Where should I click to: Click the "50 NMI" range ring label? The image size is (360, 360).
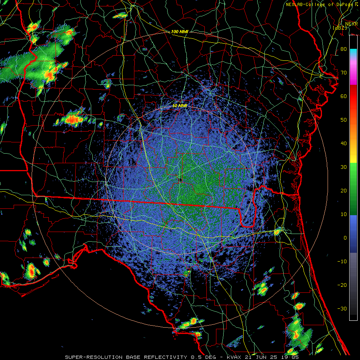coord(180,106)
